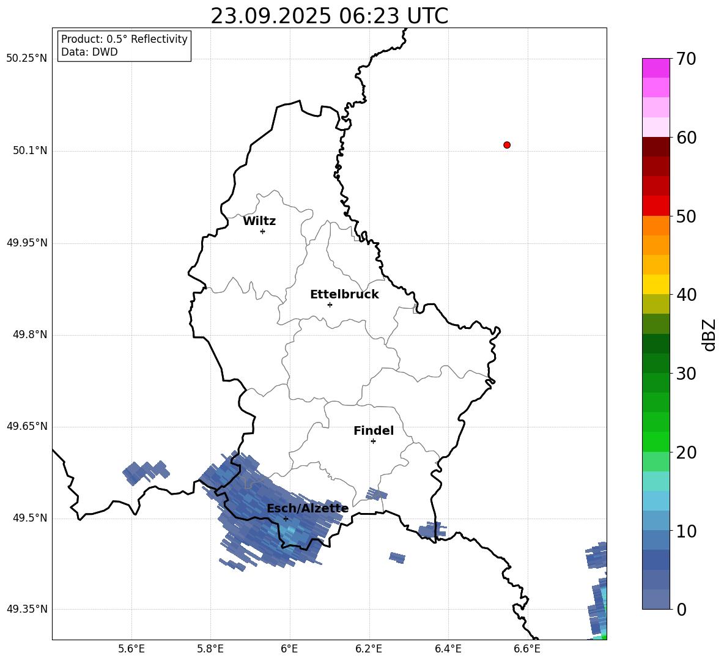Screen dimensions: 724x661
Task: Click the cross marker below the Findel label
Action: pyautogui.click(x=373, y=441)
